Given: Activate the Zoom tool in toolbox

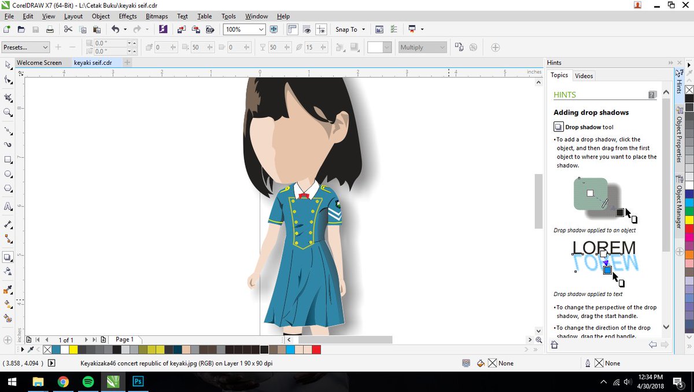Looking at the screenshot, I should click(8, 113).
